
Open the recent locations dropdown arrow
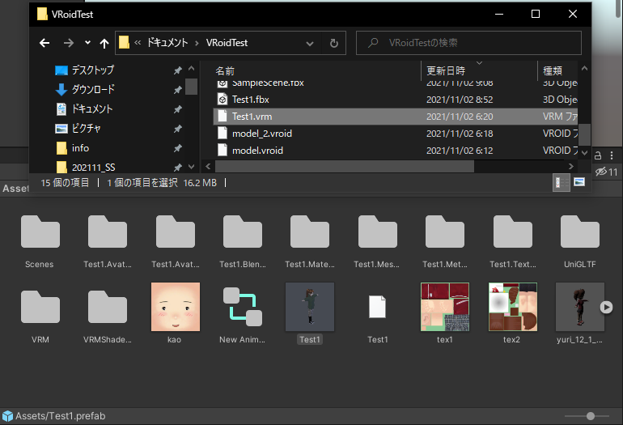click(87, 43)
